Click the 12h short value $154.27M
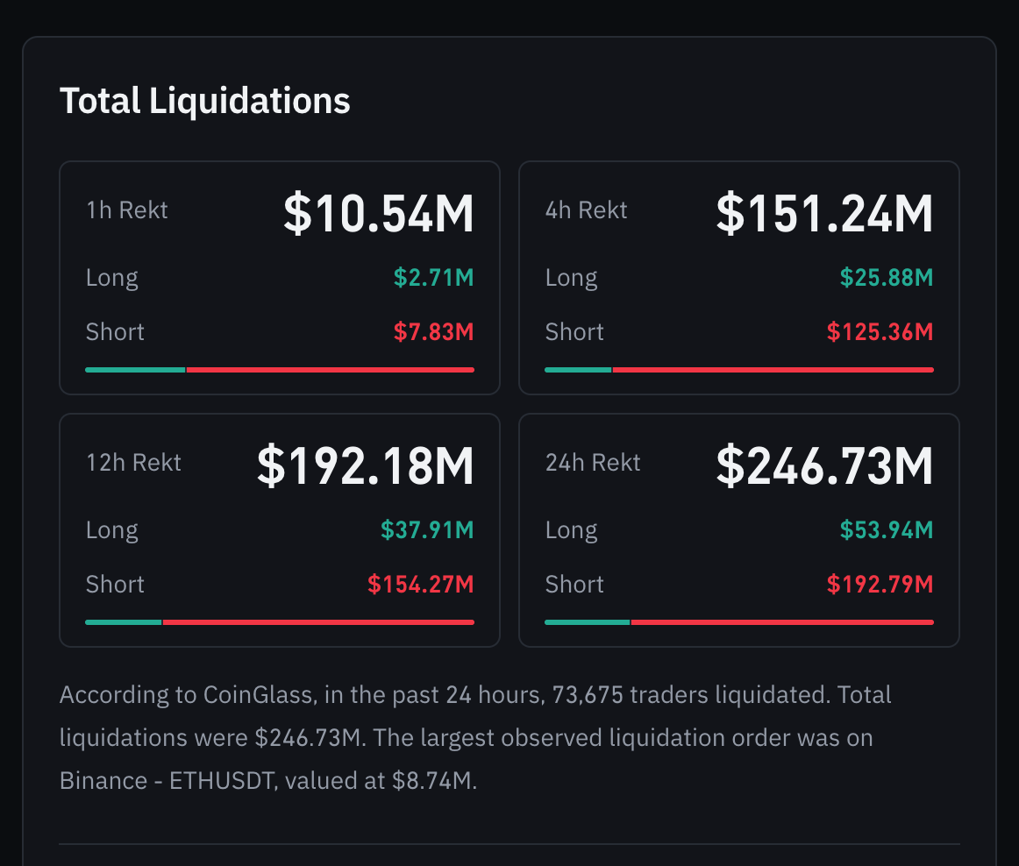Screen dimensions: 1019x866 tap(420, 585)
